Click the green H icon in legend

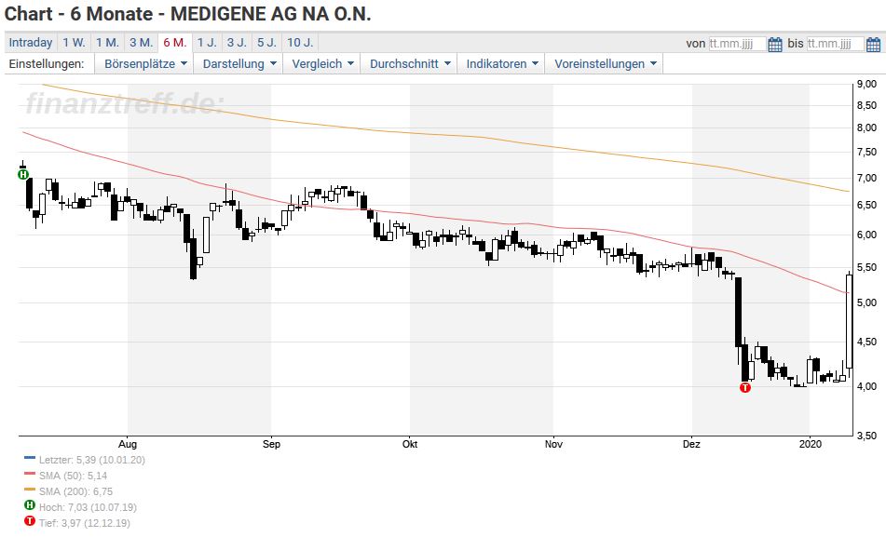pos(30,505)
